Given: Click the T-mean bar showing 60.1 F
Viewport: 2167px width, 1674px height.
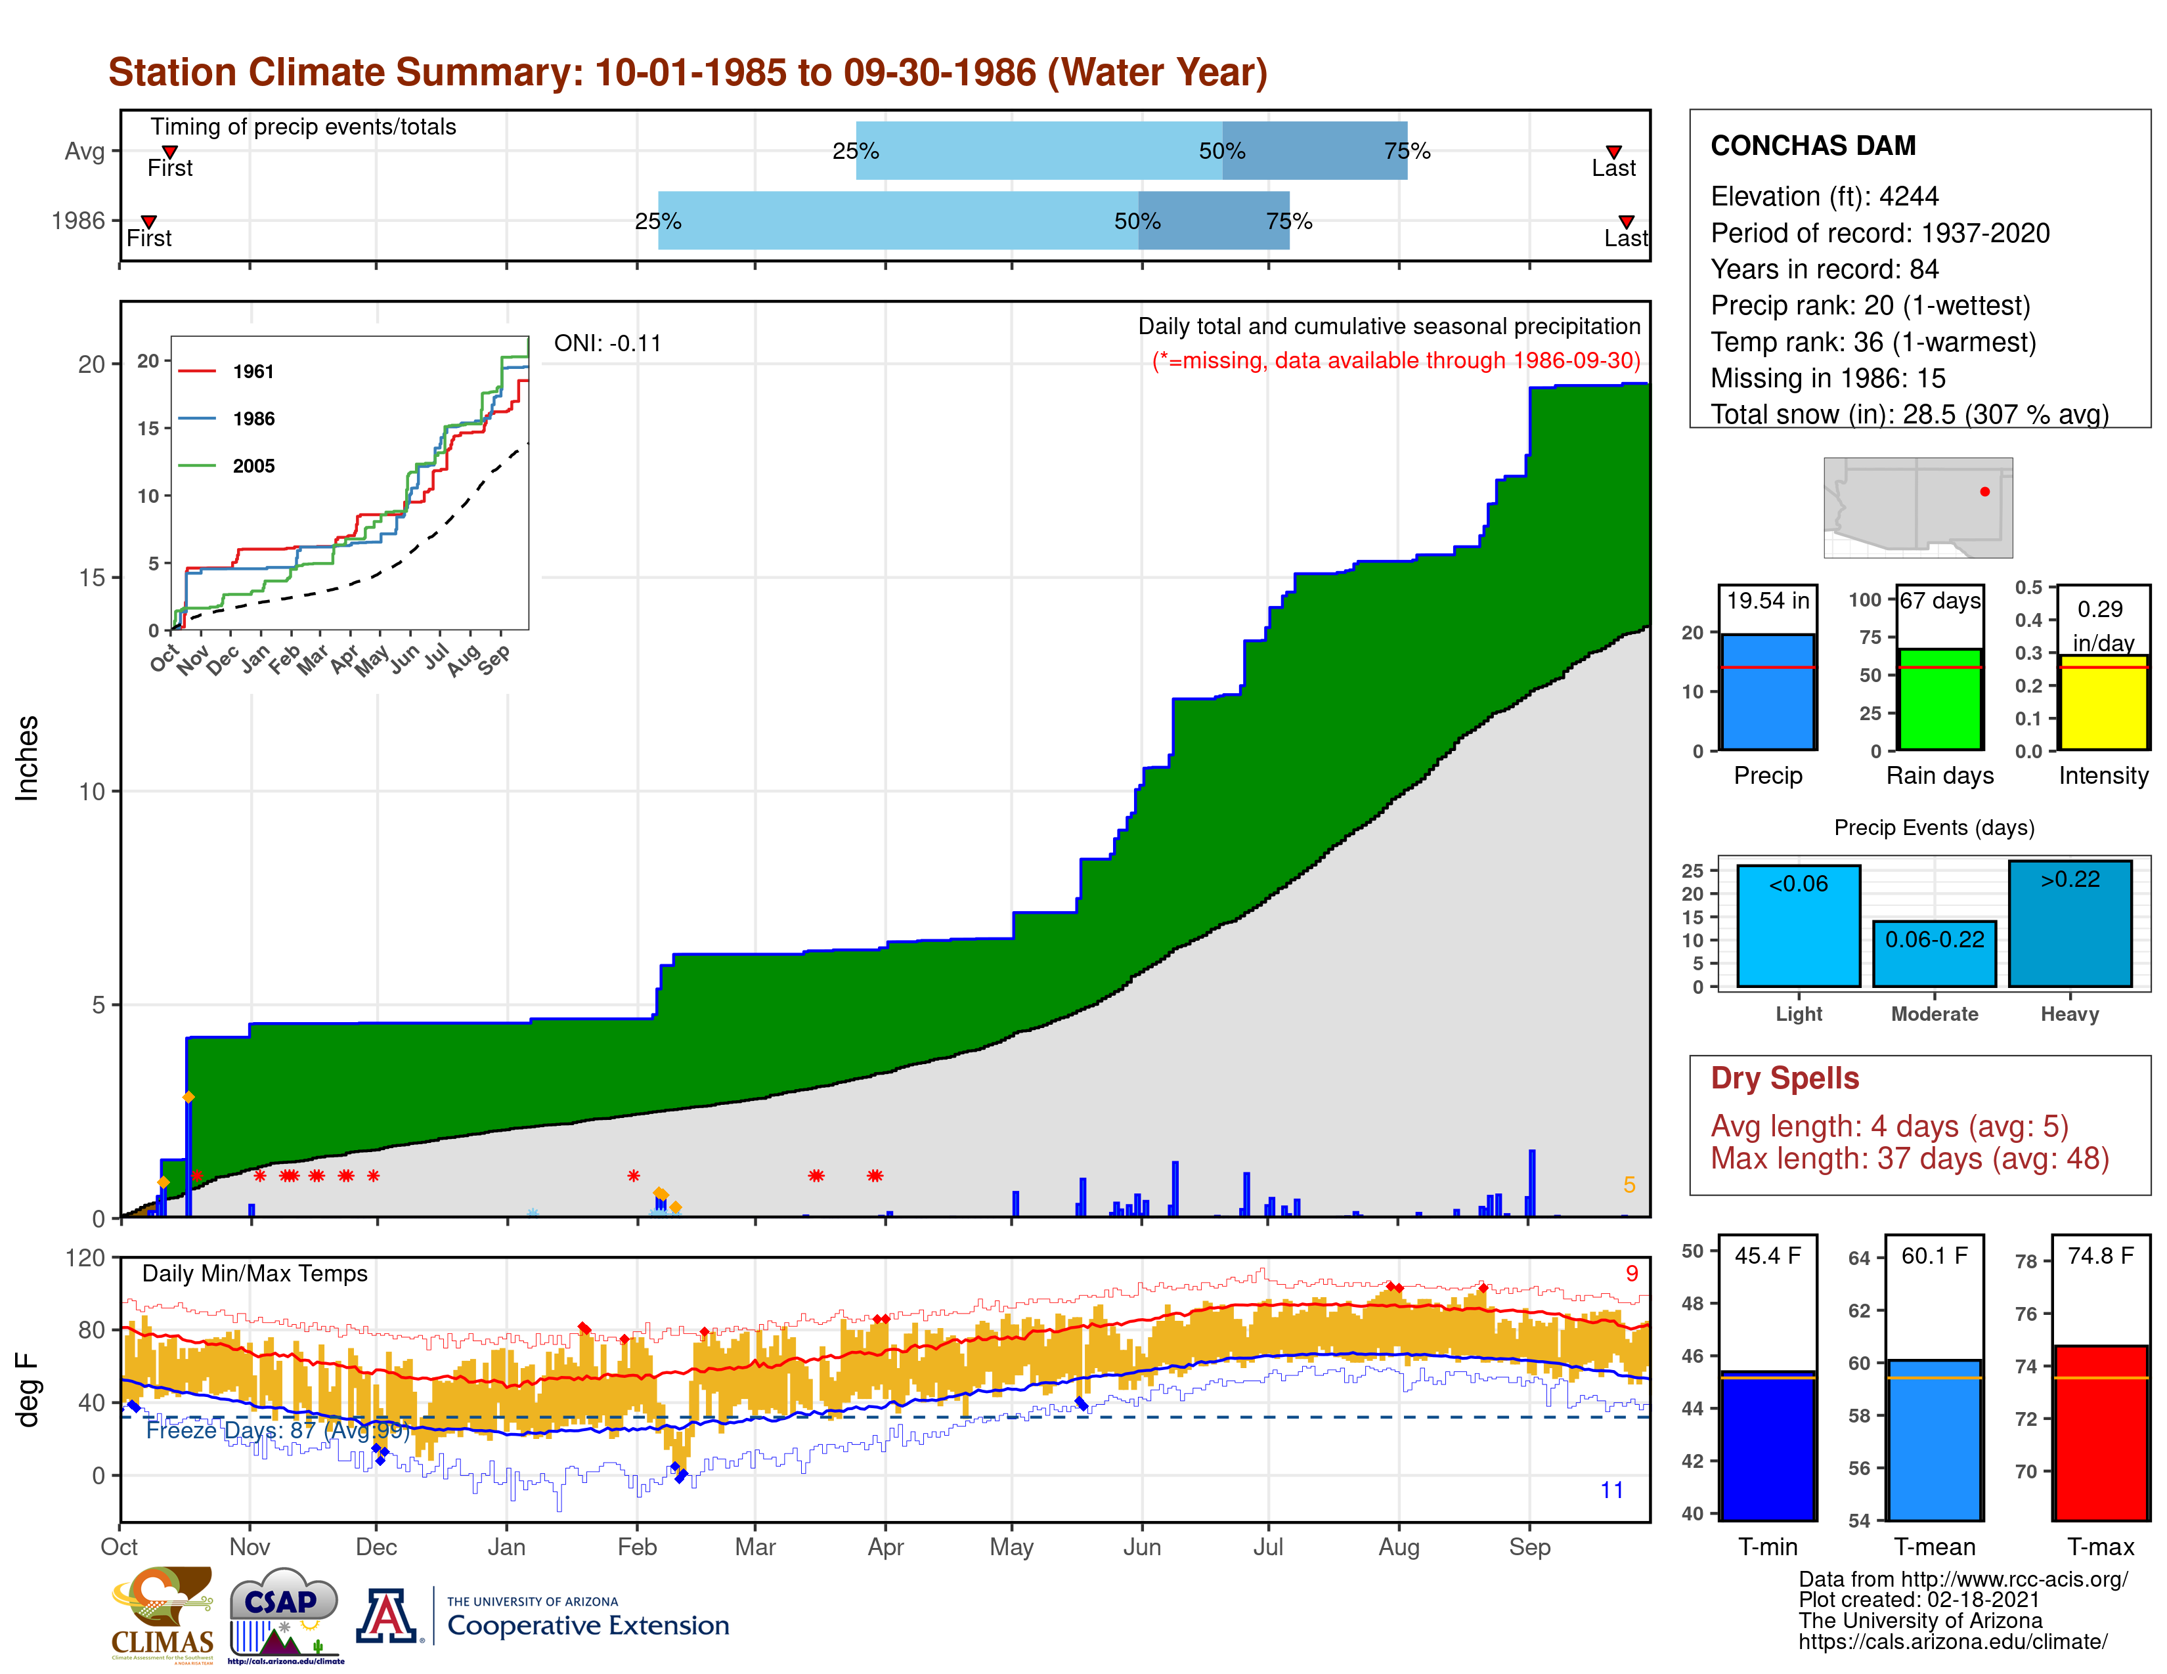Looking at the screenshot, I should point(1934,1440).
